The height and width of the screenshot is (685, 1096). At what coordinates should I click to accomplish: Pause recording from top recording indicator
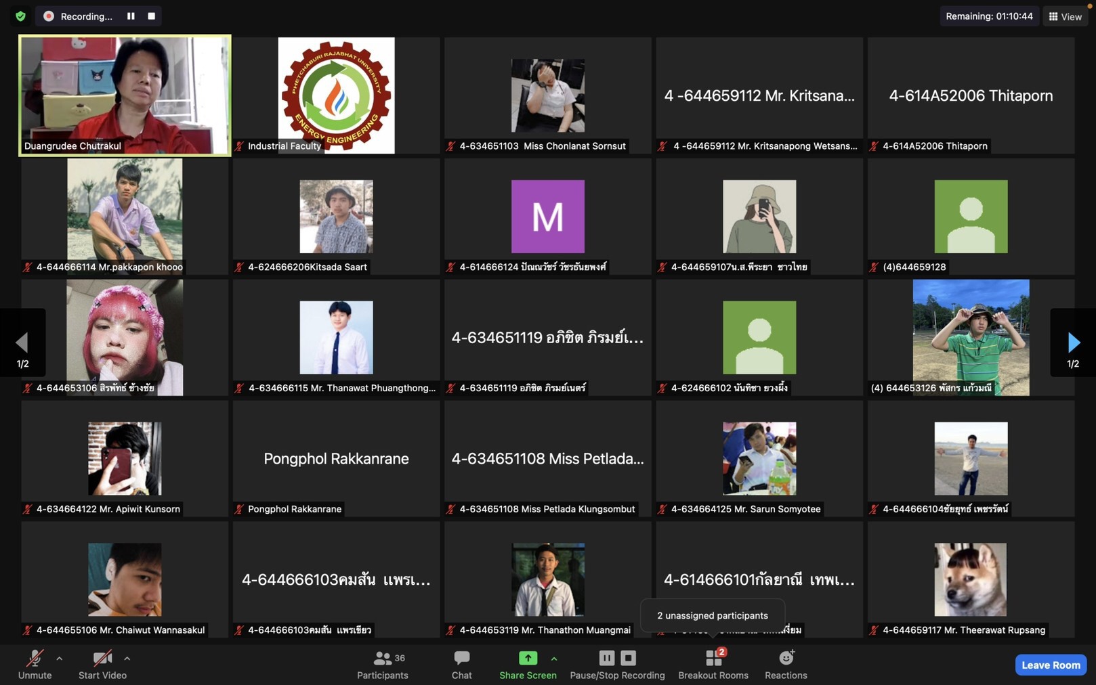point(131,16)
